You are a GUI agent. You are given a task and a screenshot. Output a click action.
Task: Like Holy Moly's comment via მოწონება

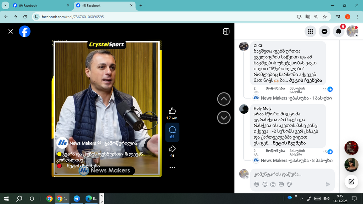(x=275, y=151)
